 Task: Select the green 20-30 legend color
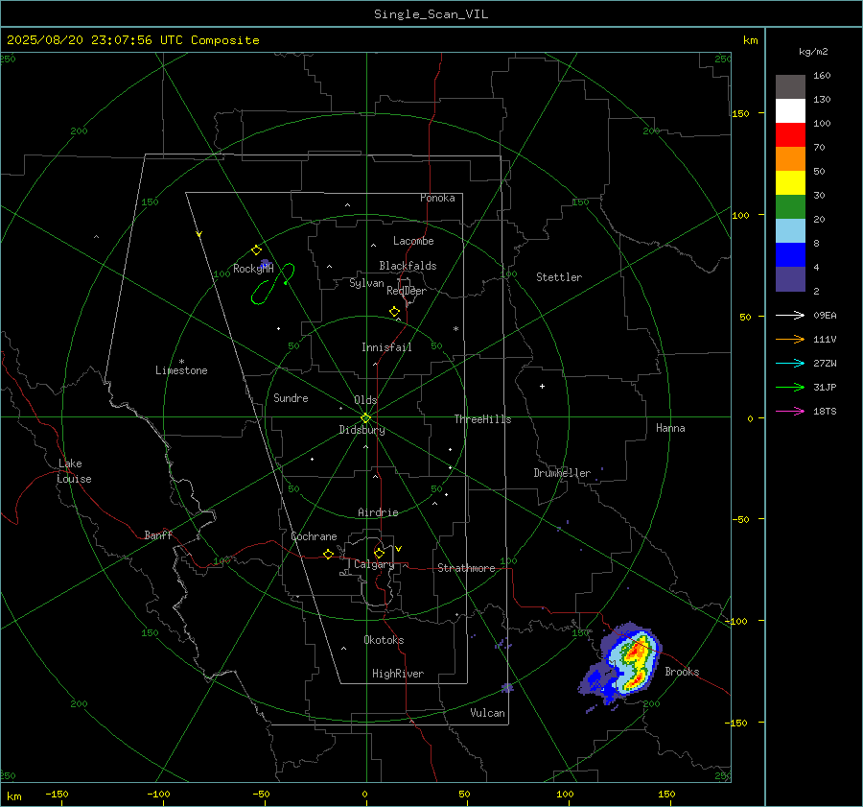tap(790, 207)
